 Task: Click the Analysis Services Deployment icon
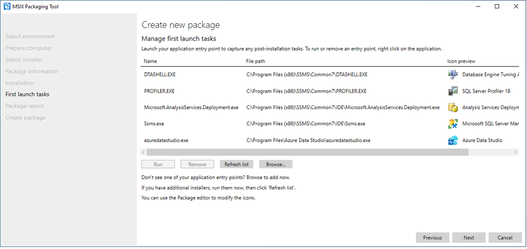point(453,107)
